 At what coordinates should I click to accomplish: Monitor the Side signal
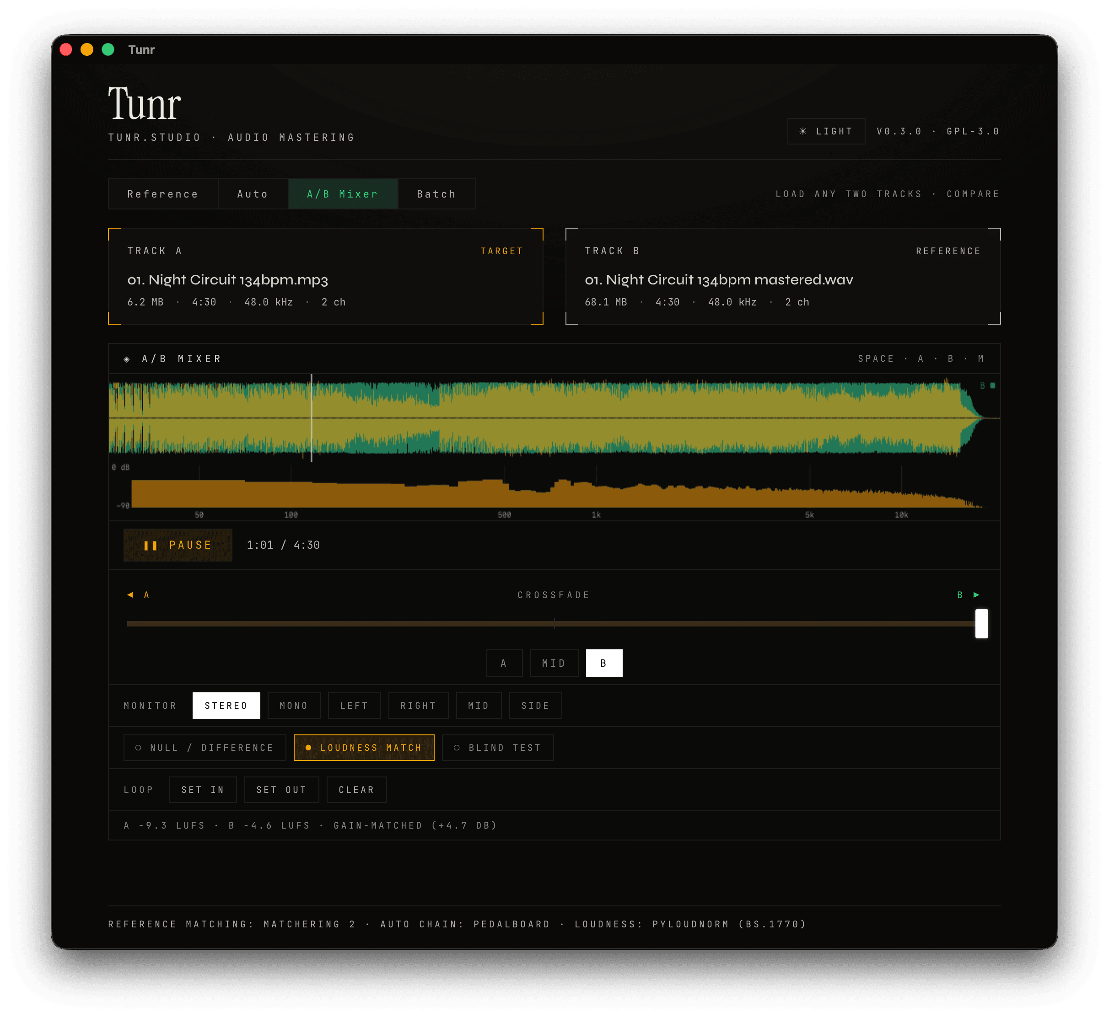535,706
